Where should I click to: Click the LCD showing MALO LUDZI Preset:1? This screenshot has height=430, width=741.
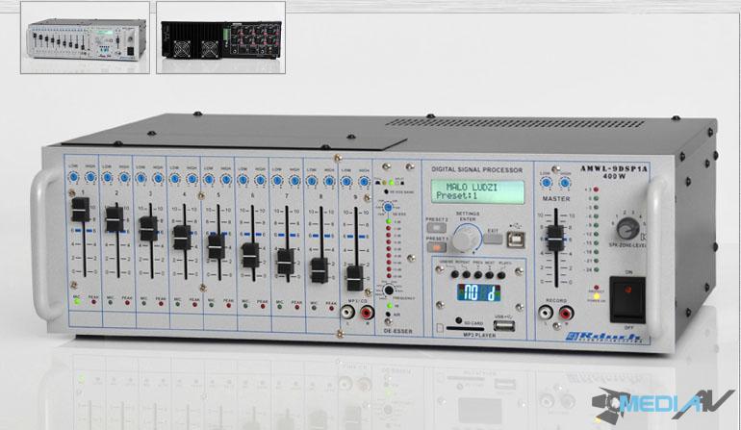(x=477, y=191)
